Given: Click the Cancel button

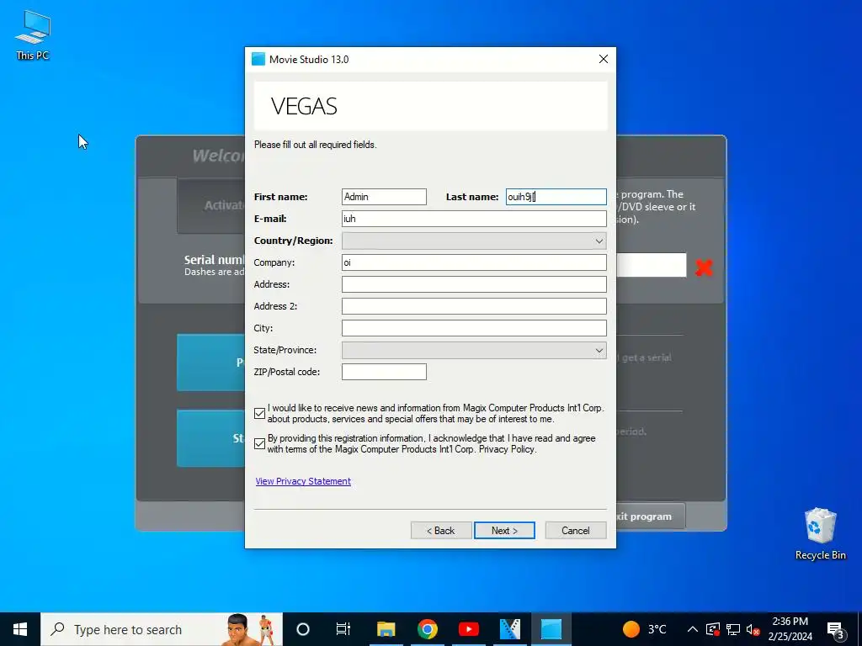Looking at the screenshot, I should 576,531.
